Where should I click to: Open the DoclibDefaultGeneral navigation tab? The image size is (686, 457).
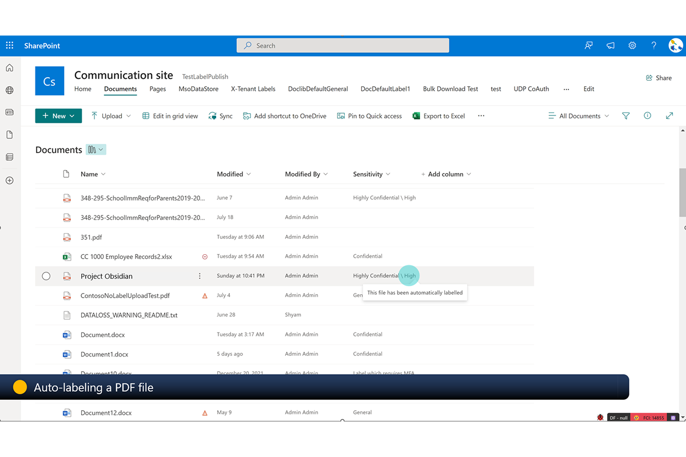pyautogui.click(x=318, y=89)
